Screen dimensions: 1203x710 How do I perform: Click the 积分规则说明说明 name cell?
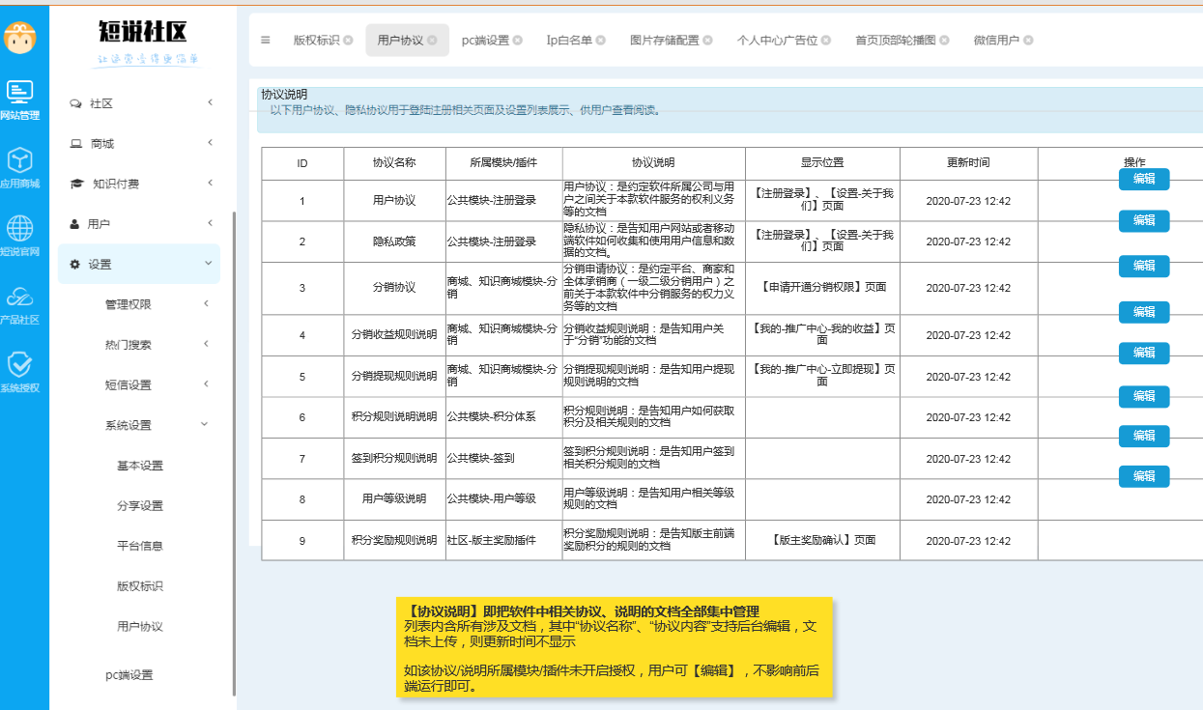394,417
